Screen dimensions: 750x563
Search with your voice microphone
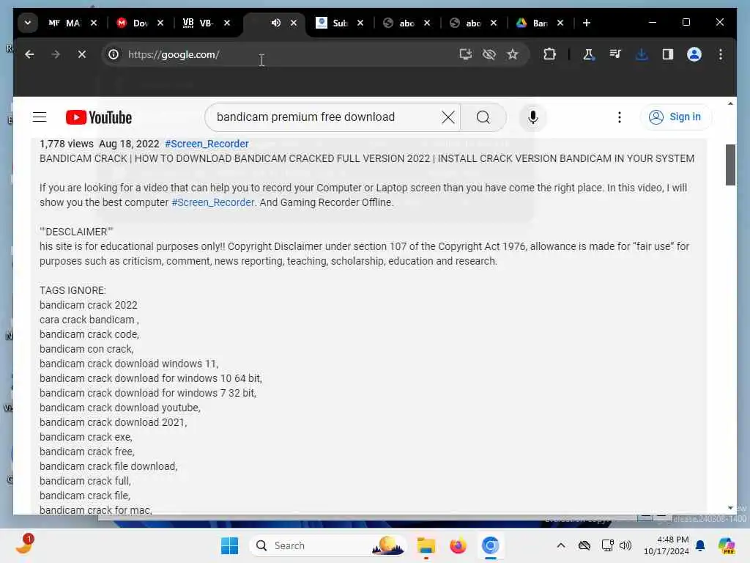[x=533, y=117]
